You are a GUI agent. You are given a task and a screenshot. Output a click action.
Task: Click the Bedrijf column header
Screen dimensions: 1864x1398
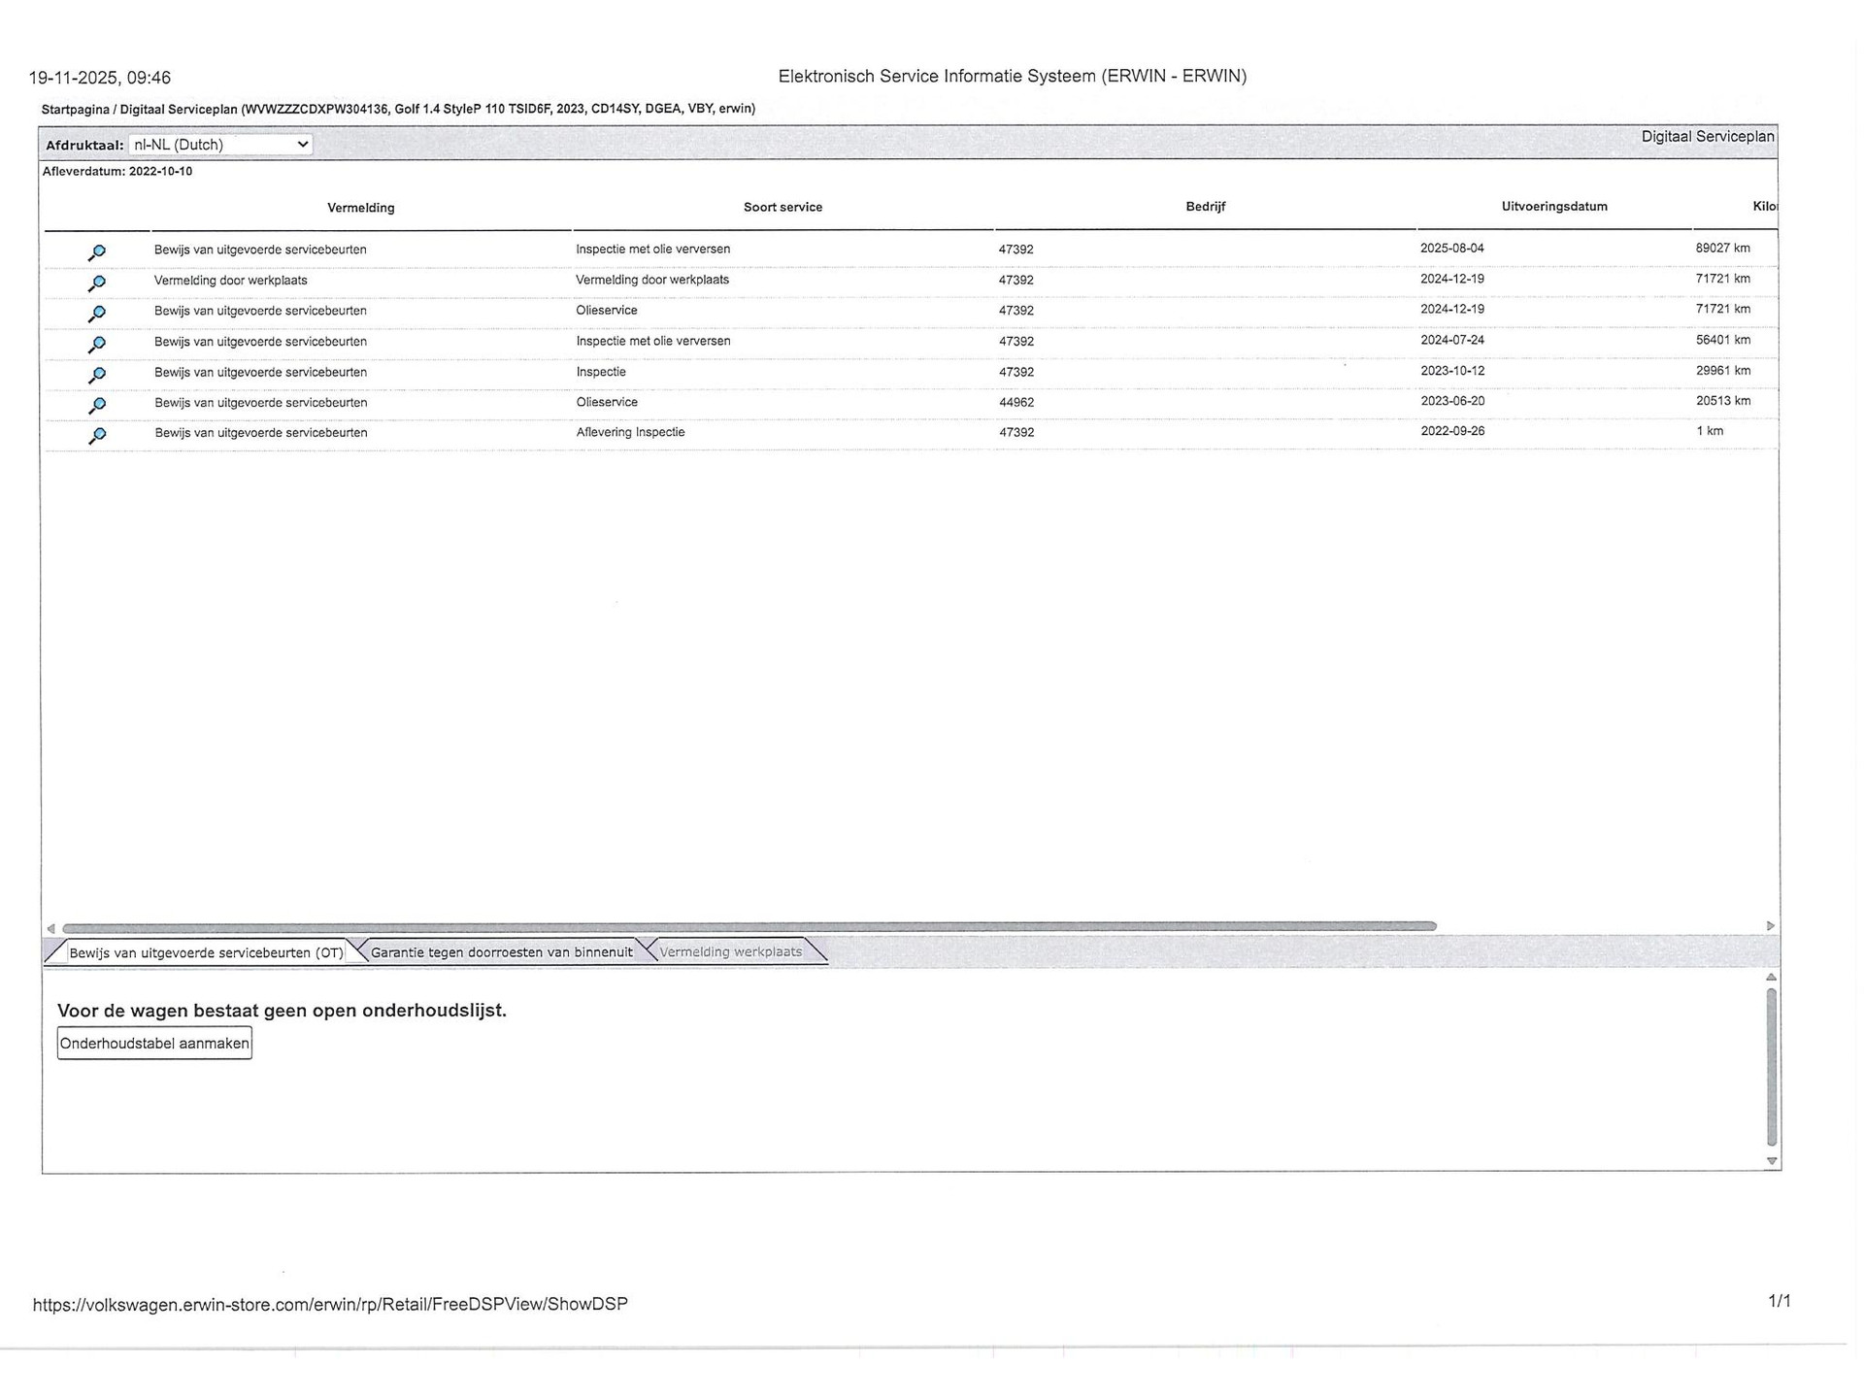(1205, 207)
